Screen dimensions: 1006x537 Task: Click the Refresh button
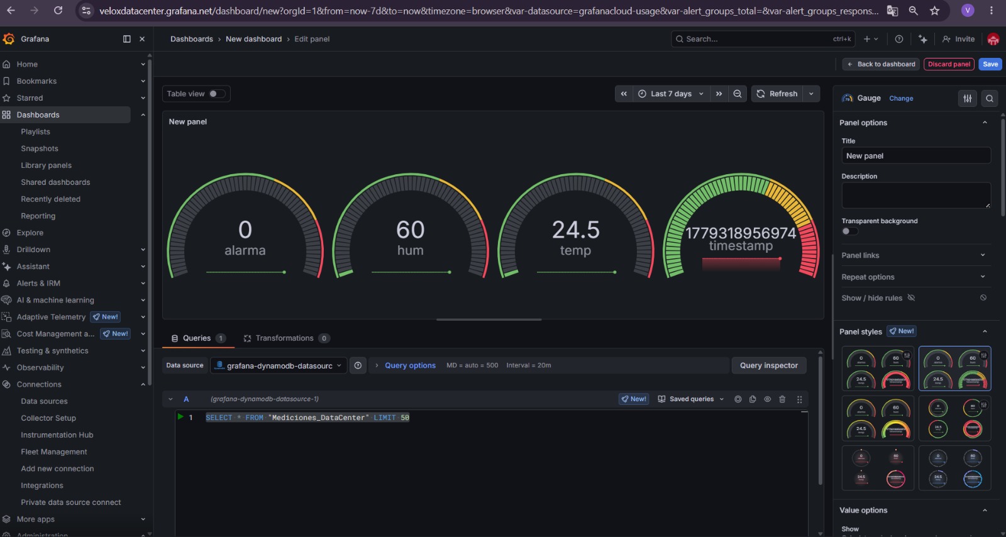pyautogui.click(x=777, y=94)
